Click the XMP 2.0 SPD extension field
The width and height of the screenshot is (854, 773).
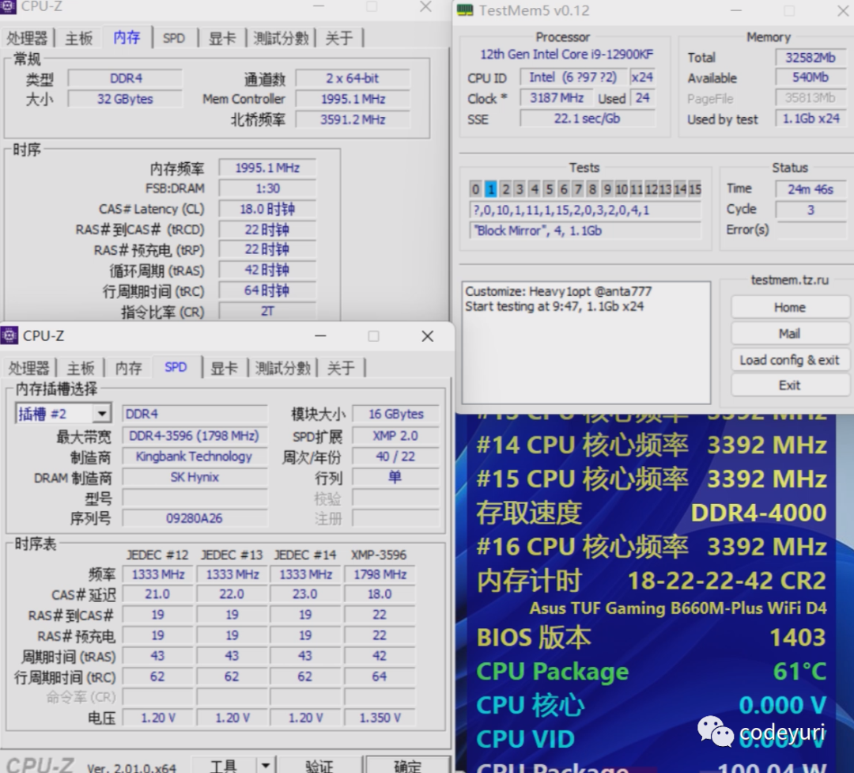(396, 436)
